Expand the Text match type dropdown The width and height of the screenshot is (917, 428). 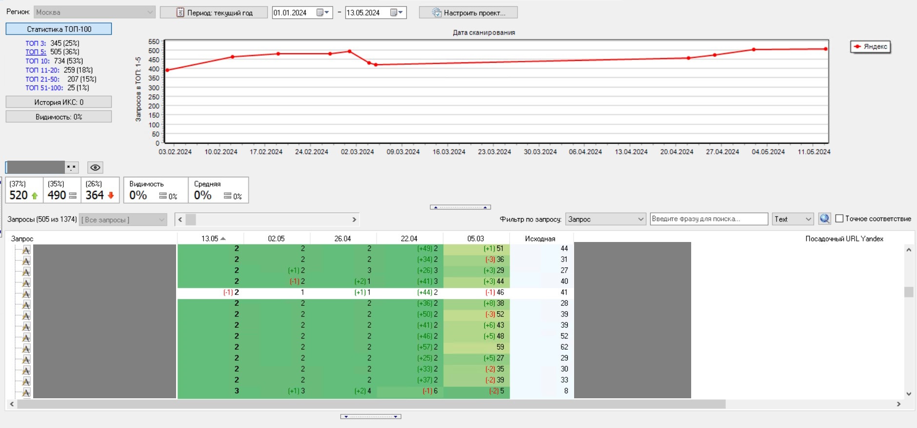point(793,219)
